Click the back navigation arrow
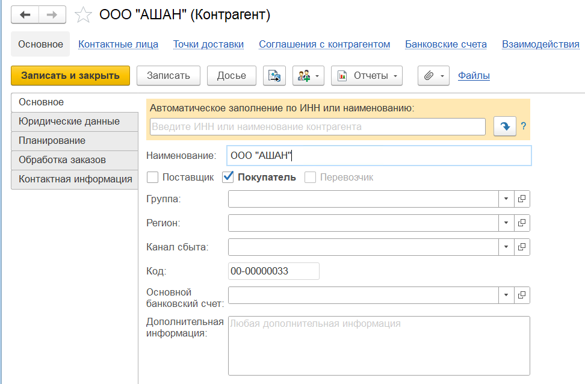This screenshot has width=585, height=384. [25, 14]
